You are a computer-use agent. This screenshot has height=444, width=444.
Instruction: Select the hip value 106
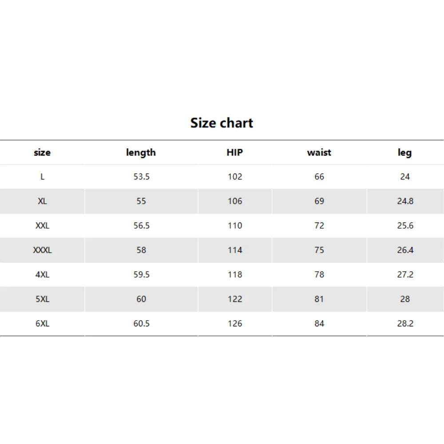point(235,201)
